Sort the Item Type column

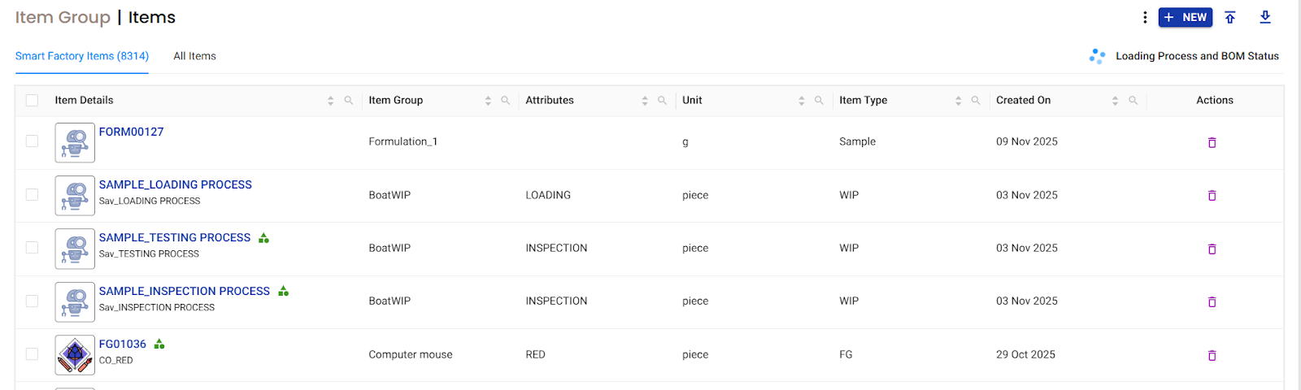(958, 101)
